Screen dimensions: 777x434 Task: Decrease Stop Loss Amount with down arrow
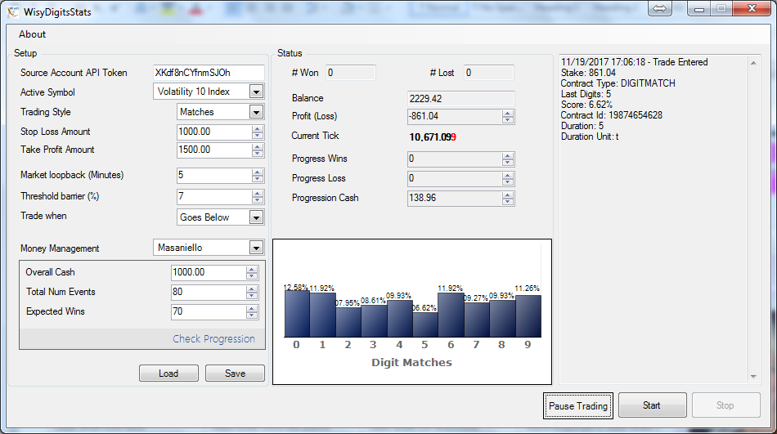(257, 136)
